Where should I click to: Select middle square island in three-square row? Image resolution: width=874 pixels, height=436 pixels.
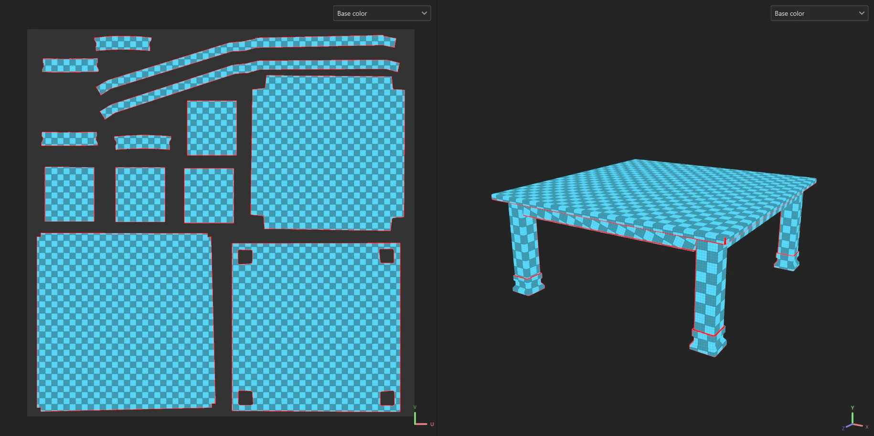click(x=140, y=194)
